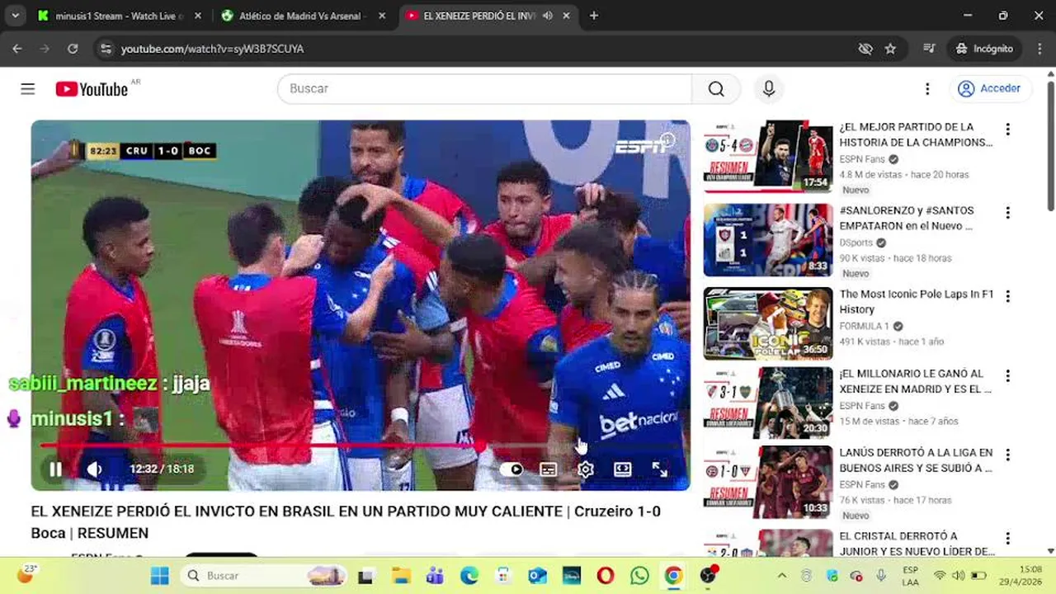View site information icon in address bar
The height and width of the screenshot is (594, 1056).
(105, 49)
